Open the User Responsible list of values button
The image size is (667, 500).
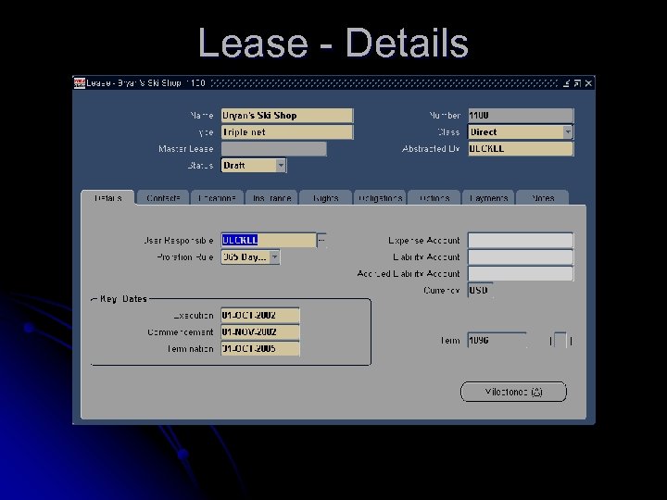pos(322,240)
